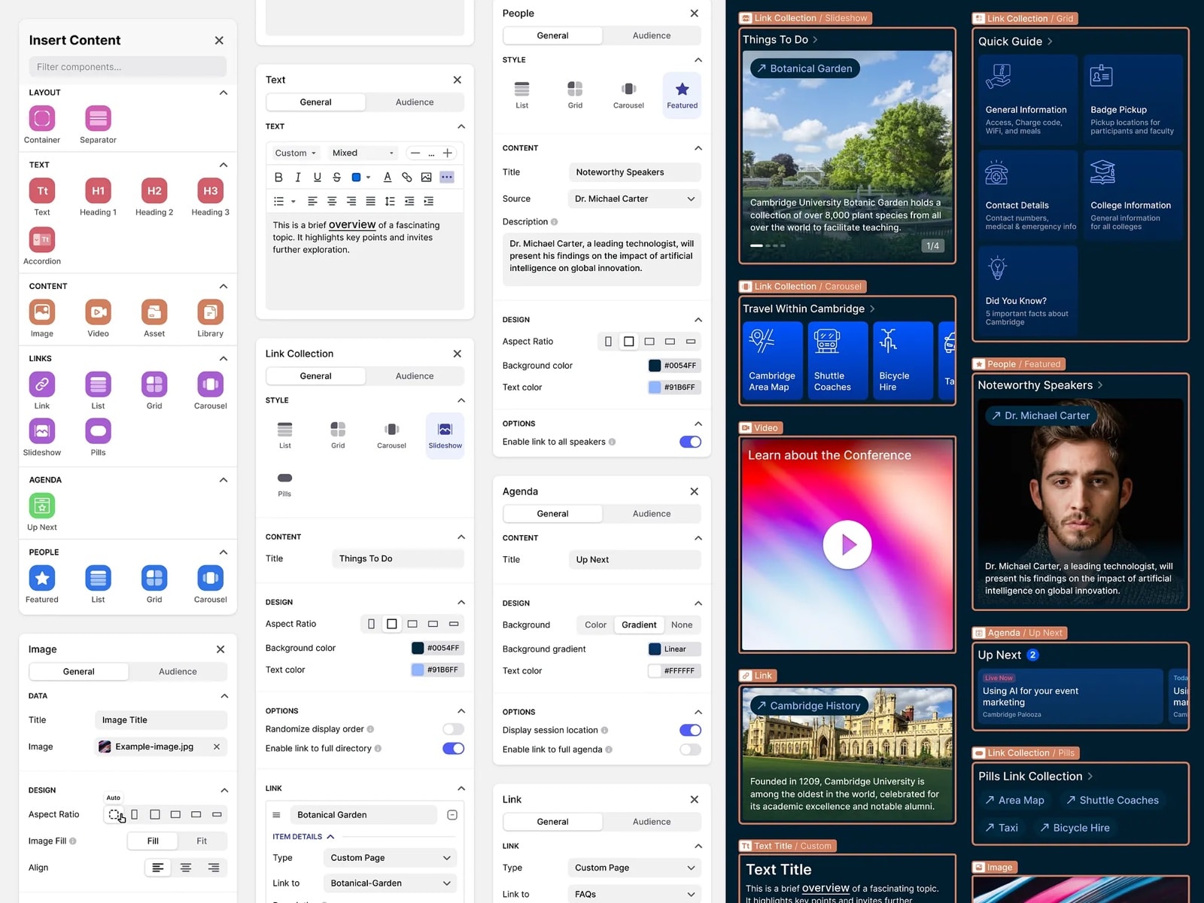Open the Custom font style dropdown
The width and height of the screenshot is (1204, 903).
point(296,153)
